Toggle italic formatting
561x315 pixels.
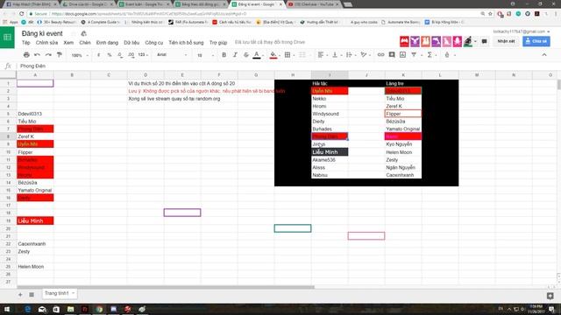235,55
